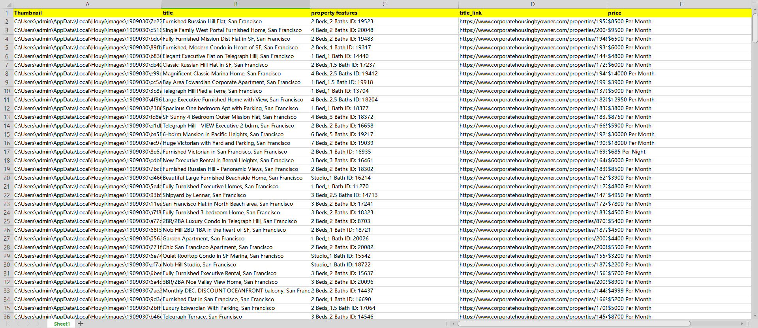Select cell 'Magnificent Classic Marina Home, San Francisco'
This screenshot has width=758, height=328.
coord(236,73)
